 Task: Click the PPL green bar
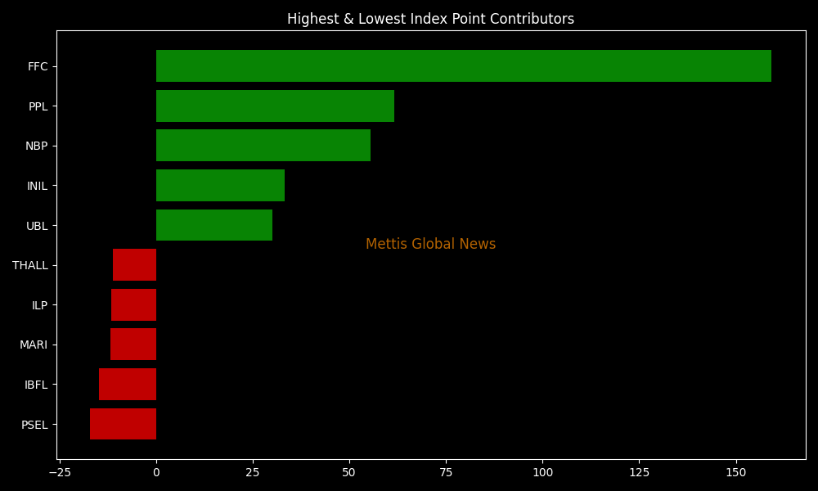276,106
